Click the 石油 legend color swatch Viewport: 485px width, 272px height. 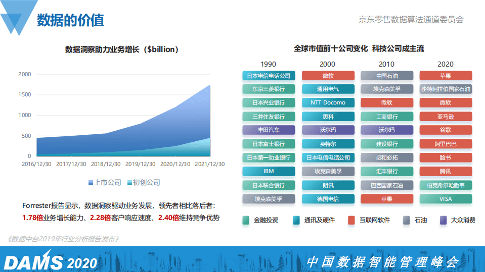(407, 220)
